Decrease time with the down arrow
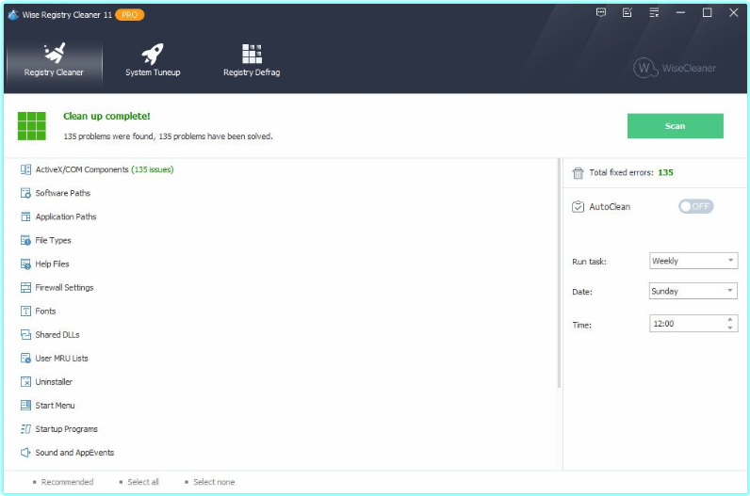This screenshot has height=496, width=750. coord(730,328)
